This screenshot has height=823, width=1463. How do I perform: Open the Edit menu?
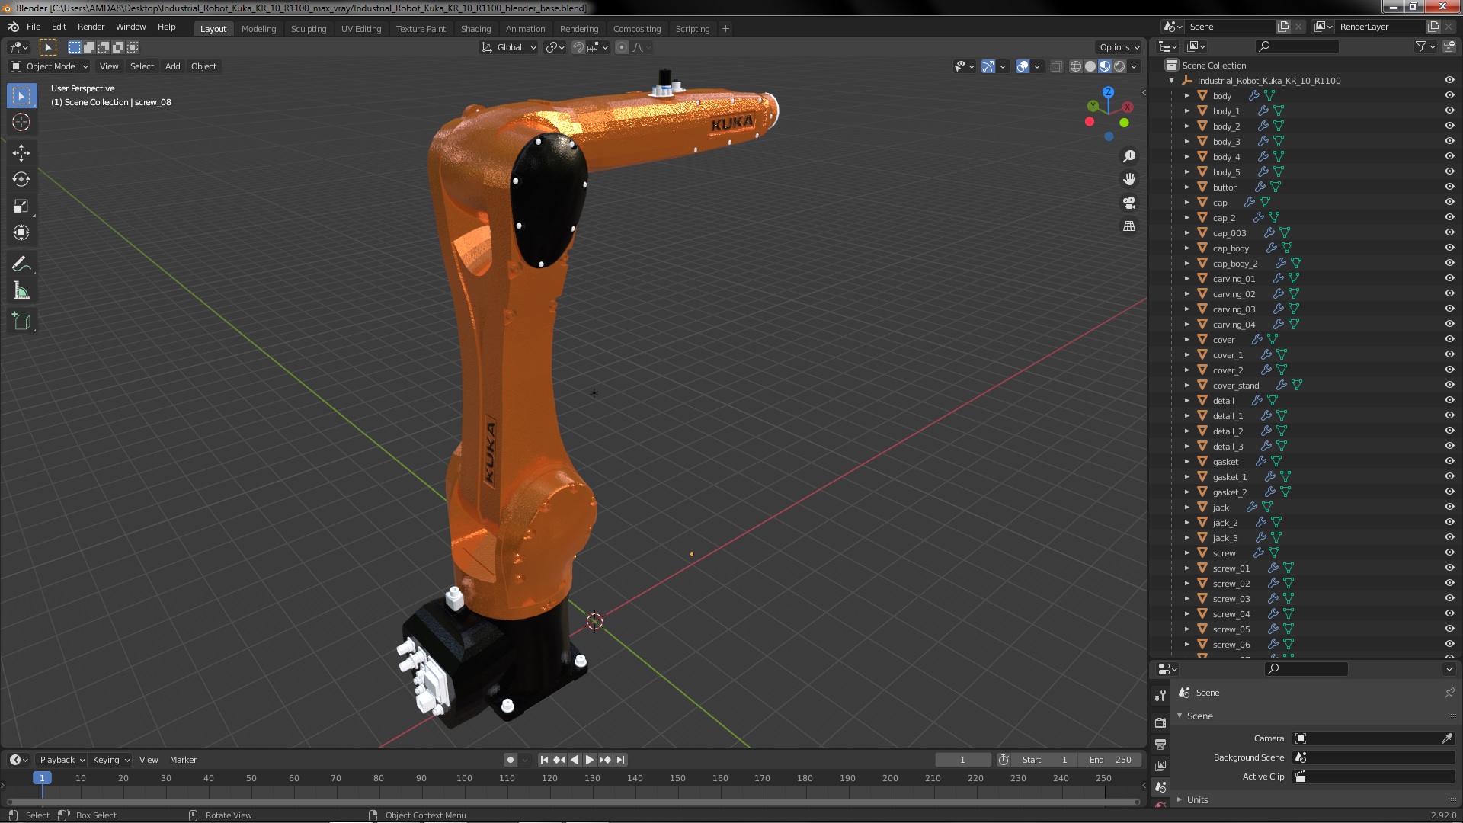(x=59, y=27)
